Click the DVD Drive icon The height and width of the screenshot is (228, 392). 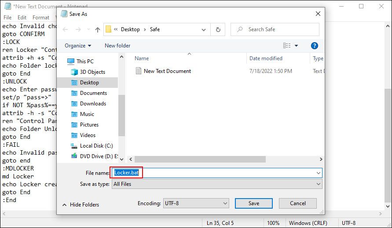click(74, 156)
